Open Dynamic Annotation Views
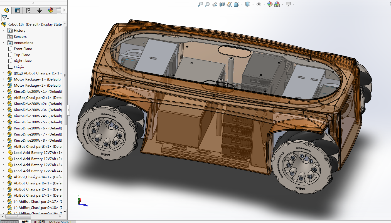Image resolution: width=391 pixels, height=223 pixels. (x=229, y=4)
